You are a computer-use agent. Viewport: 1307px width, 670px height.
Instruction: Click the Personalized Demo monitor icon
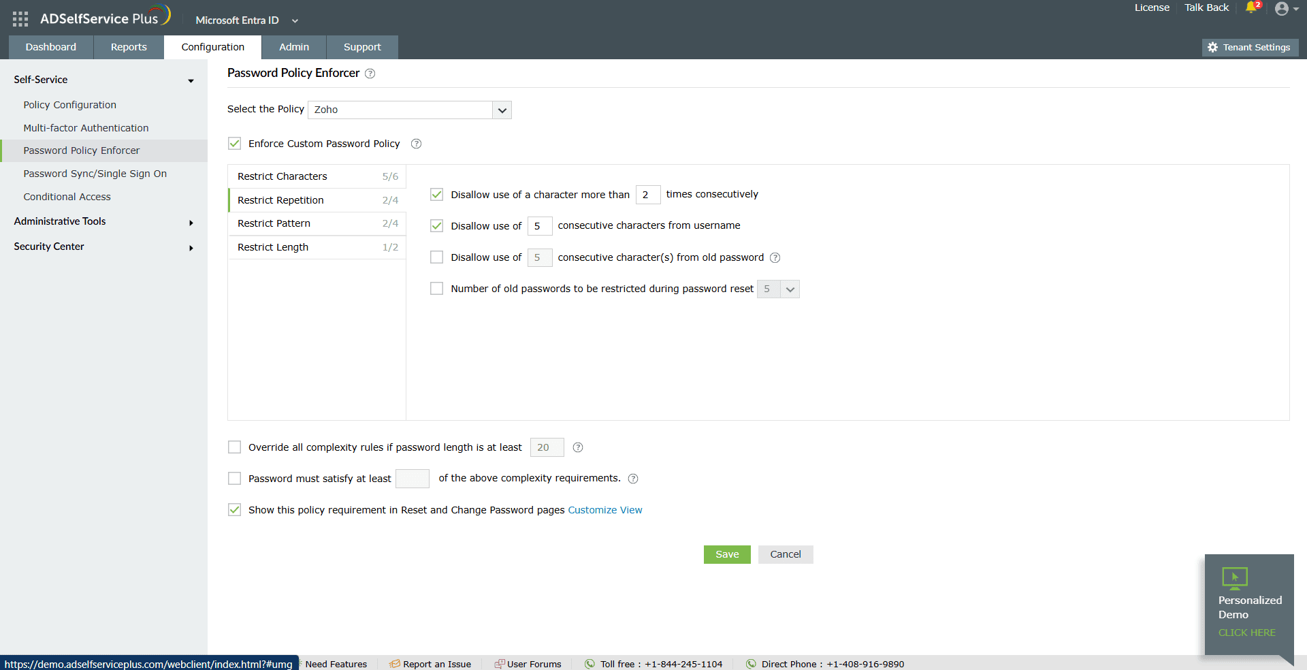coord(1234,578)
